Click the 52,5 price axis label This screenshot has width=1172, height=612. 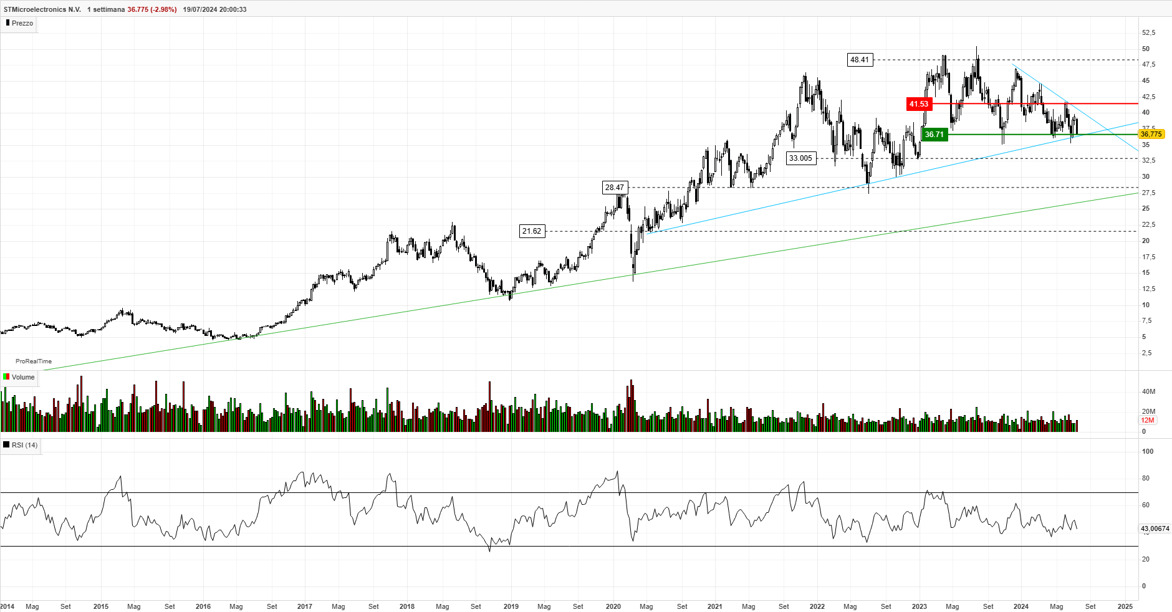coord(1148,32)
